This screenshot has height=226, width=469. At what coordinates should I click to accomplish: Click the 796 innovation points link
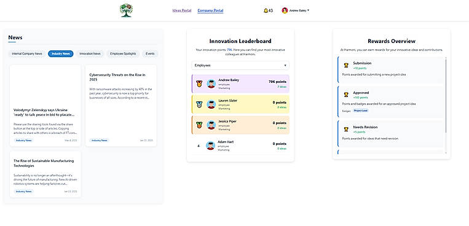230,50
